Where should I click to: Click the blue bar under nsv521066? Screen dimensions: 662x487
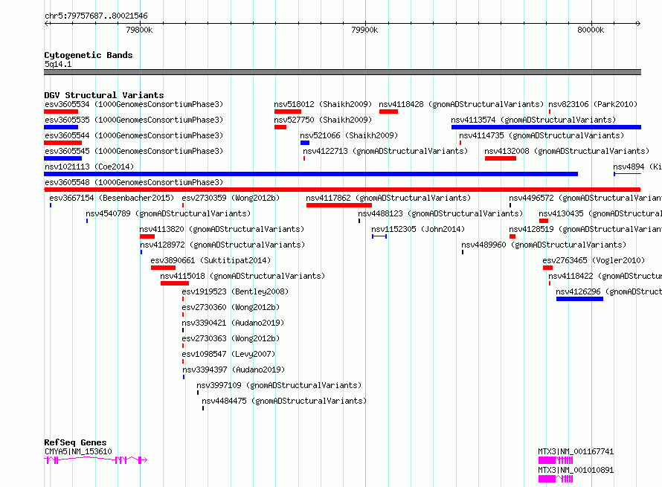[x=305, y=143]
